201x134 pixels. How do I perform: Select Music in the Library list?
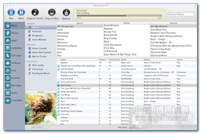[x=41, y=27]
